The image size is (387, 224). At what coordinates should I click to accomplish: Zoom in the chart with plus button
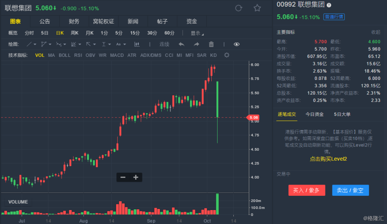(136, 177)
